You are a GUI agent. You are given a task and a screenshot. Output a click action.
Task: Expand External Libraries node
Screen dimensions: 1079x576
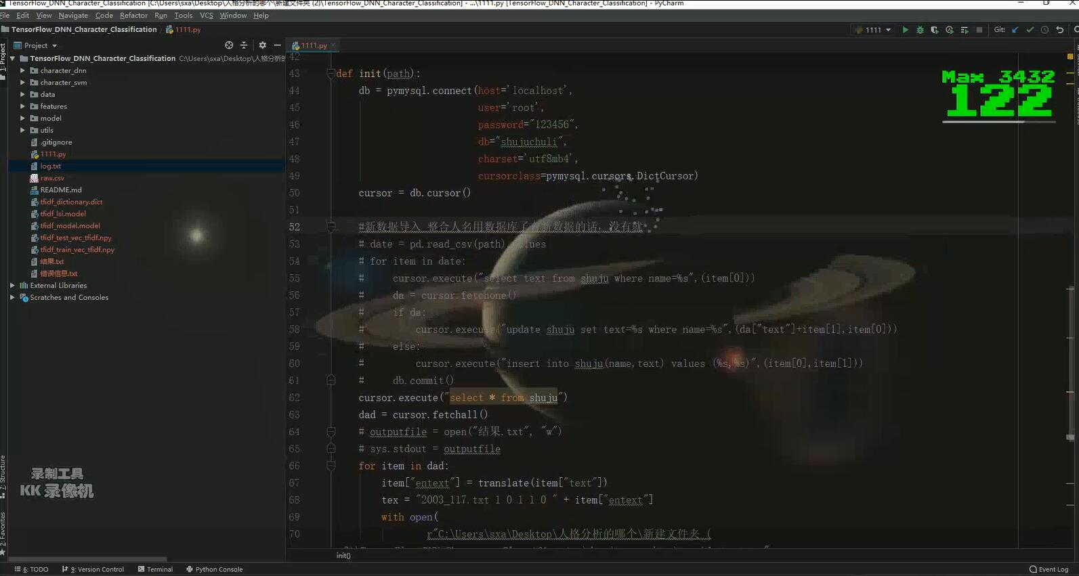pyautogui.click(x=13, y=286)
